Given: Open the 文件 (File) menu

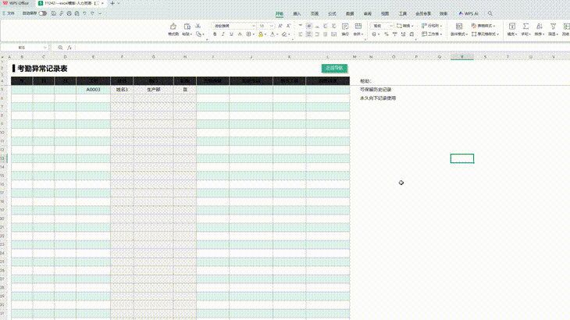Looking at the screenshot, I should tap(9, 13).
